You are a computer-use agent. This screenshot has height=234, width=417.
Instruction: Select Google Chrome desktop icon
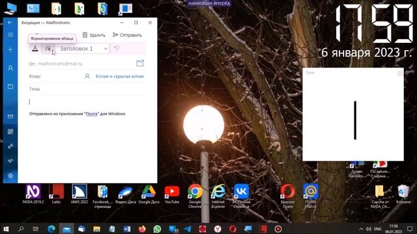point(195,196)
